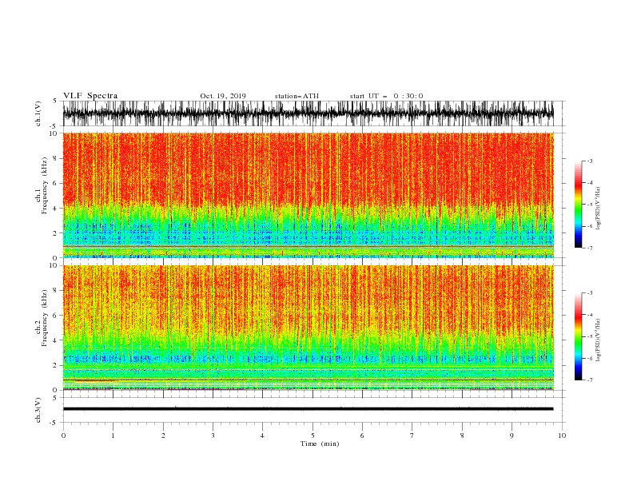Click the lower PSD color scale bar
Screen dimensions: 633x489
(578, 336)
